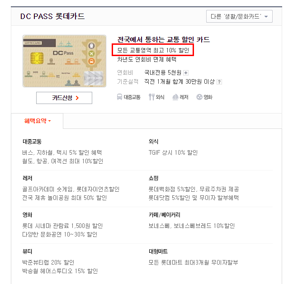Click the 전국 제휴 놀이공원 최대 50% 할인 line

[x=65, y=198]
